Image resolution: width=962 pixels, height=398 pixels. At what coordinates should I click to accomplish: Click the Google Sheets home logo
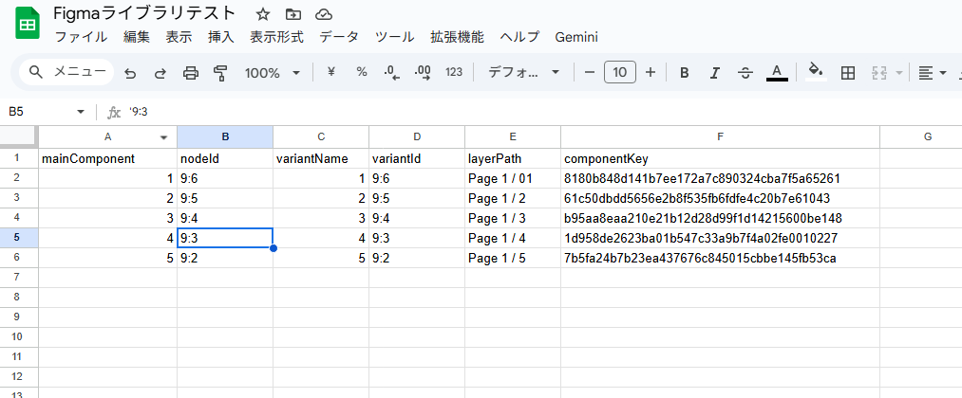[x=27, y=25]
